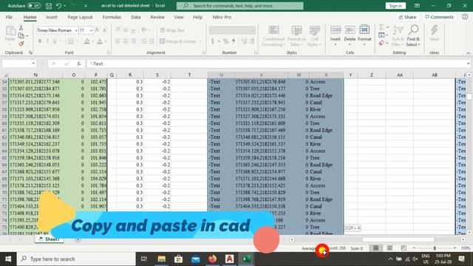
Task: Click the Insert cells icon
Action: coord(335,30)
